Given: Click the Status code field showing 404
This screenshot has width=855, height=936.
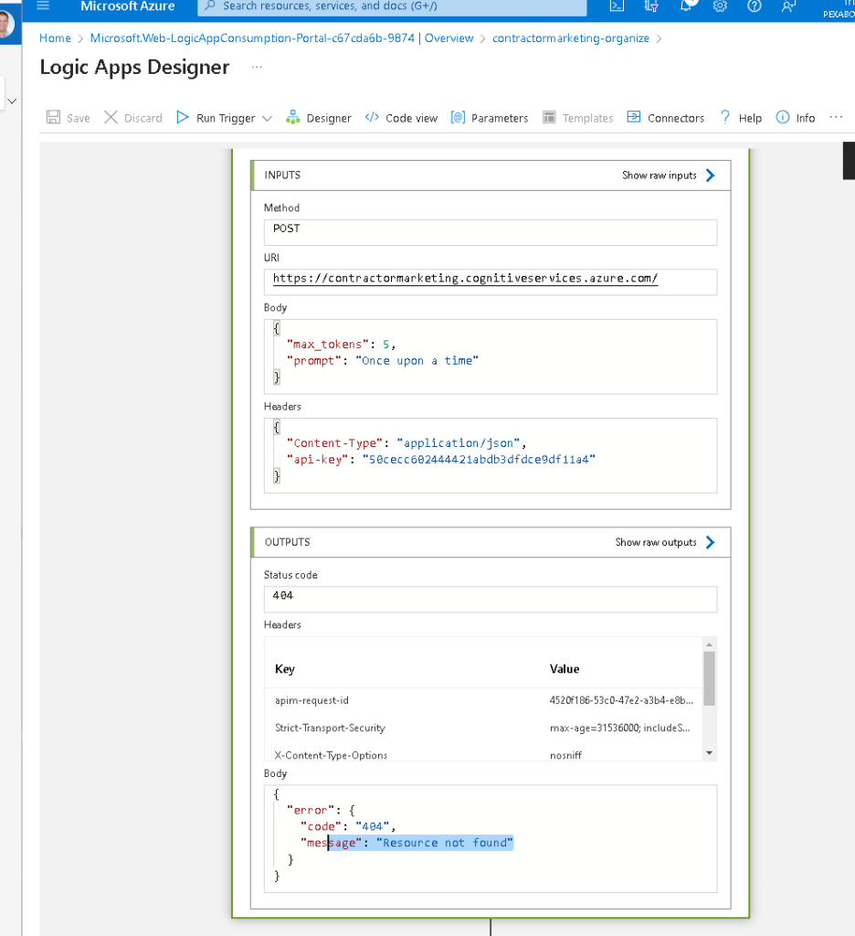Looking at the screenshot, I should tap(491, 600).
